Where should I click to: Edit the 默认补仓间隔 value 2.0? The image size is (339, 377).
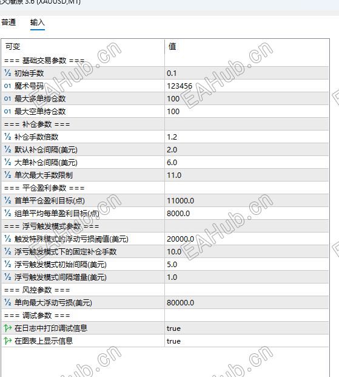[247, 149]
